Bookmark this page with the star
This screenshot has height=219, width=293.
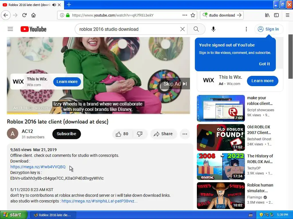pos(193,15)
